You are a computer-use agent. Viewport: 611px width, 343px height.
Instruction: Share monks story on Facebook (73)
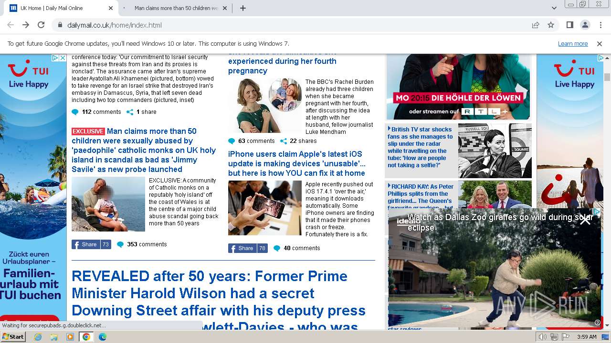(91, 244)
